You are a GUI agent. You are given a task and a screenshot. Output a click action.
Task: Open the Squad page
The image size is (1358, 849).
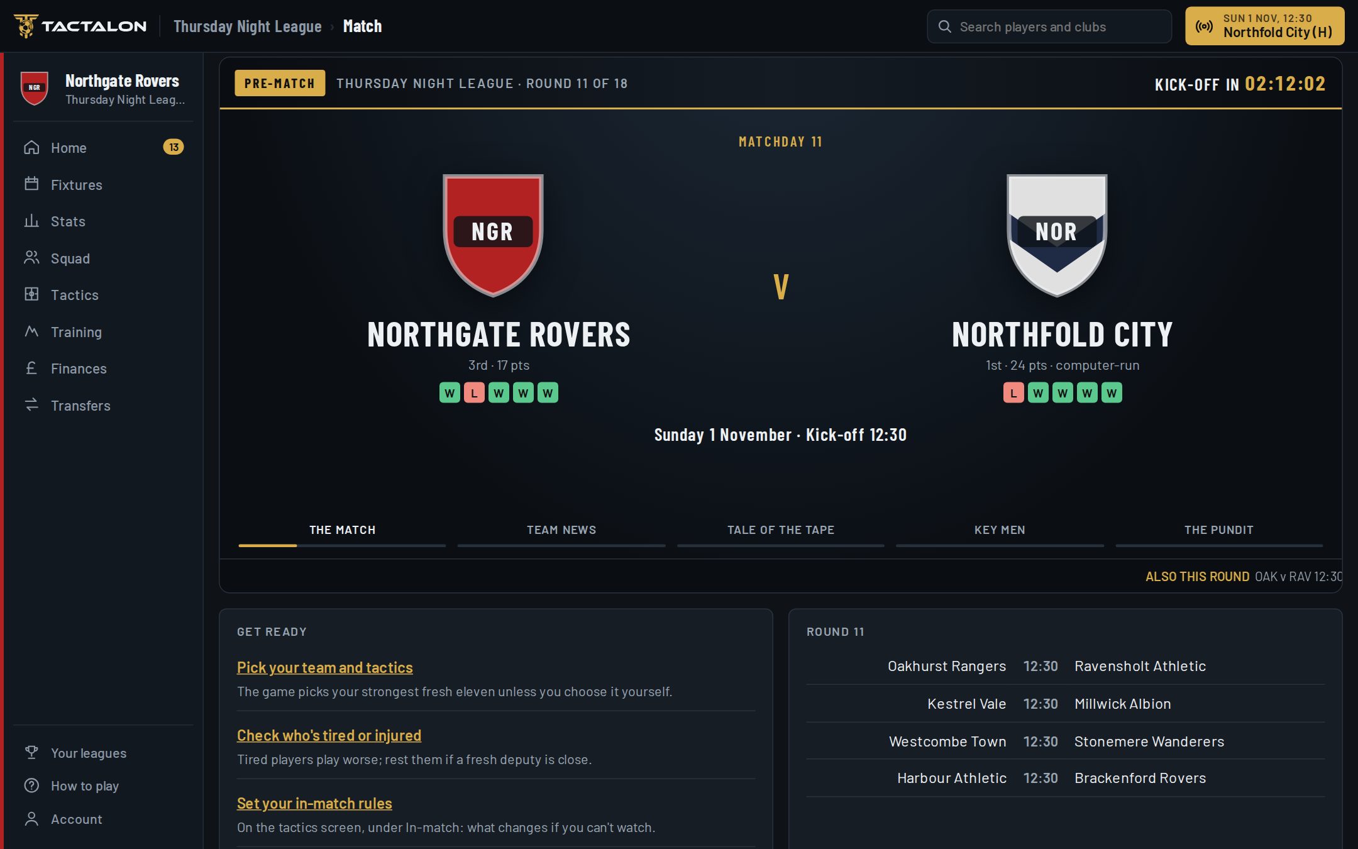pyautogui.click(x=103, y=258)
